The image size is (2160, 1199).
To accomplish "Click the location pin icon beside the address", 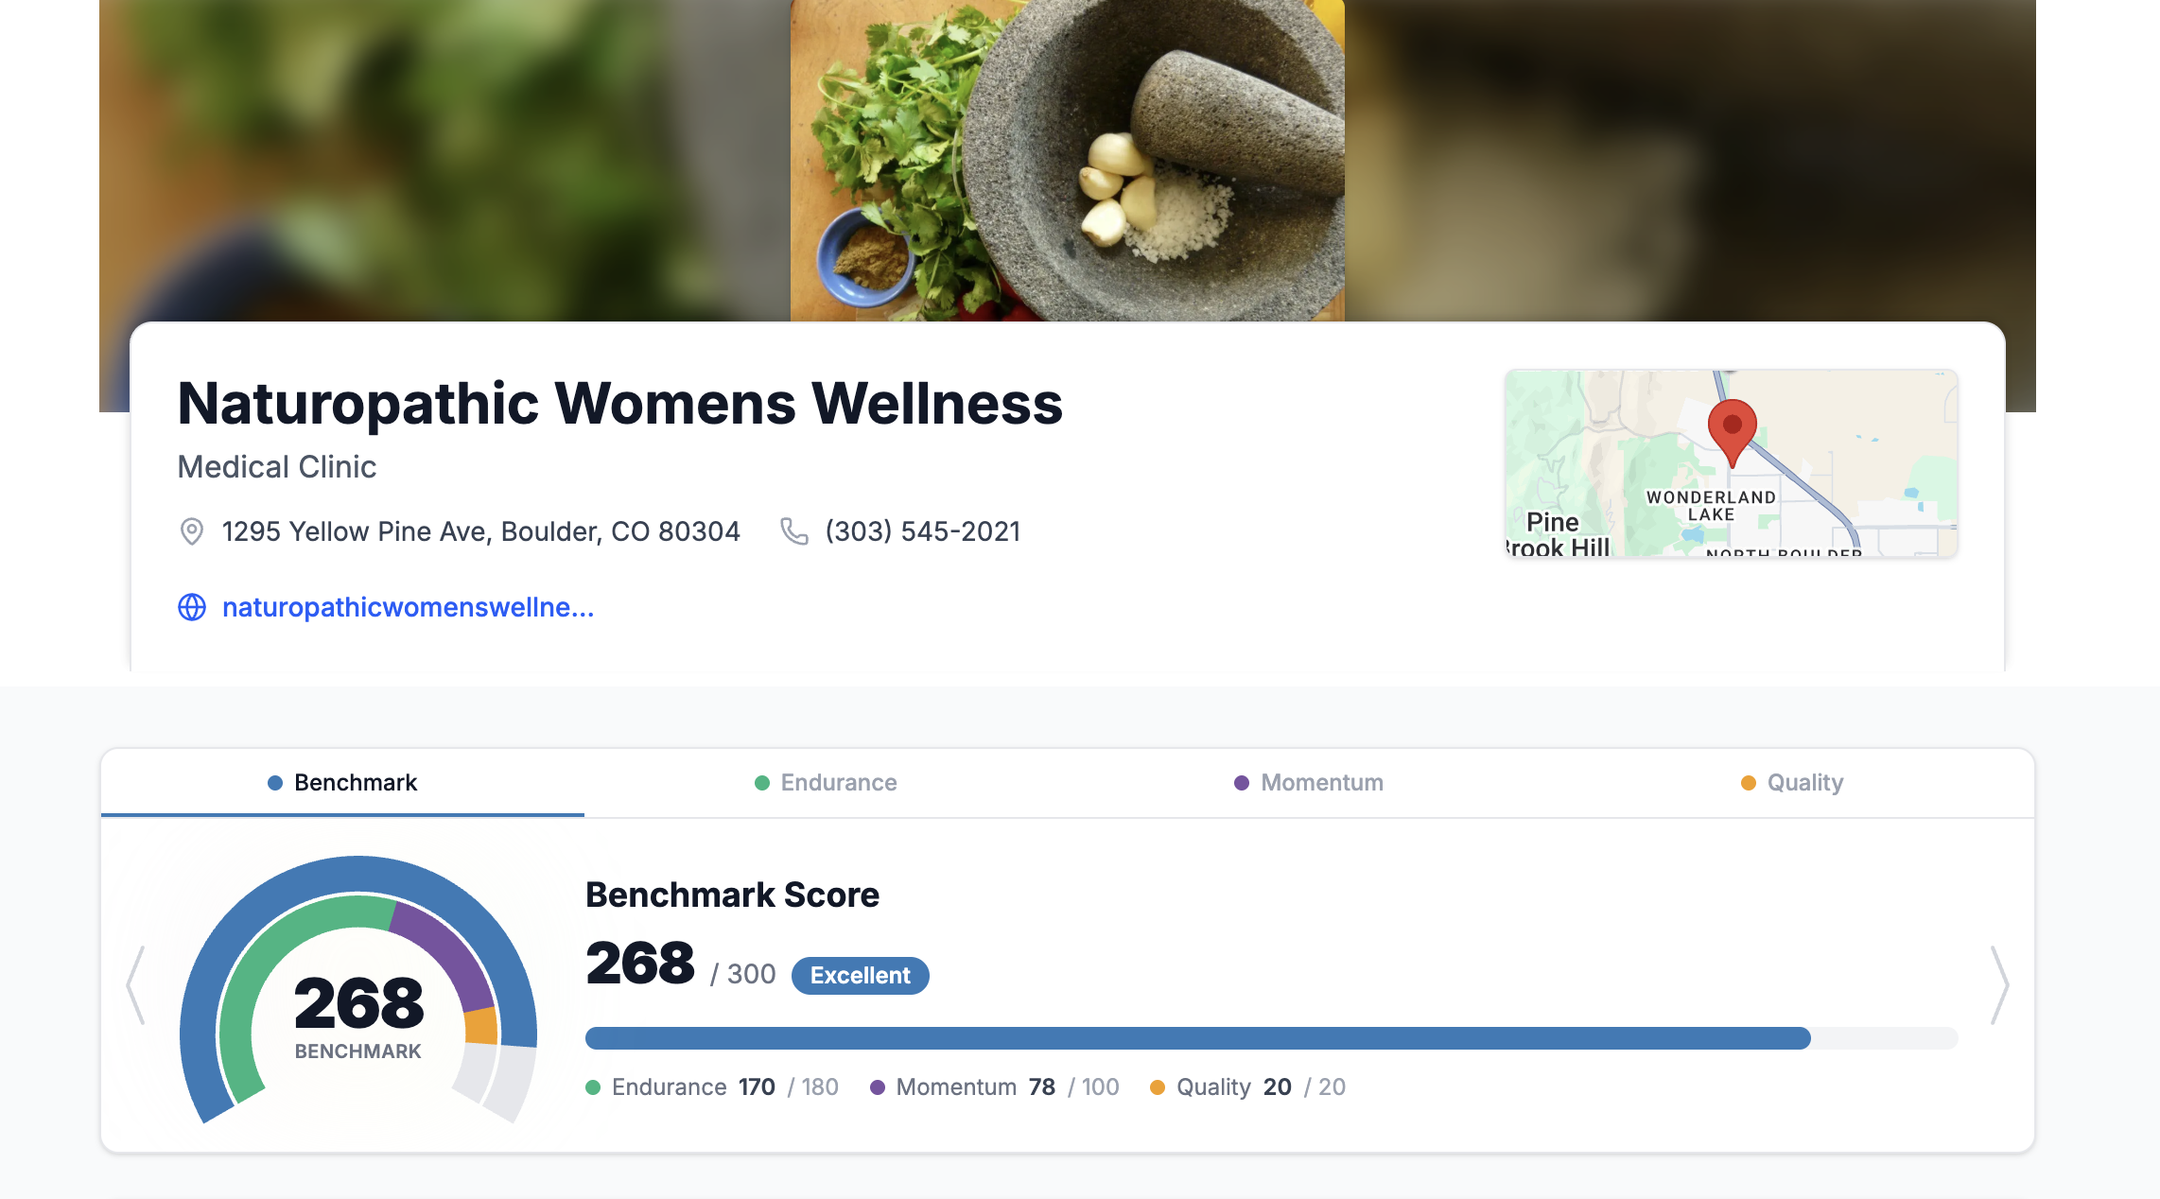I will click(x=192, y=531).
